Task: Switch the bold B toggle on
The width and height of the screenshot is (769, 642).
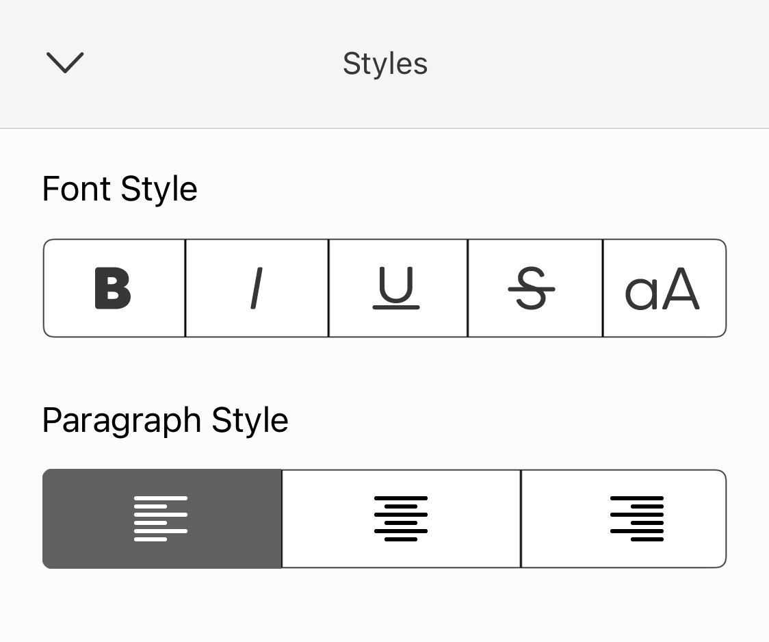Action: 114,288
